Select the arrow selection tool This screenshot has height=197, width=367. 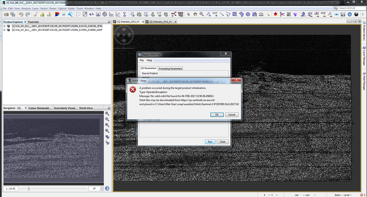coord(188,15)
